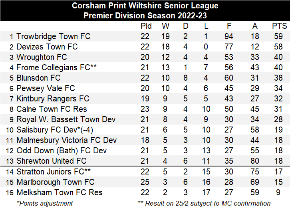Viewport: 290px width, 208px height.
Task: Select Pewsey Vale FC row
Action: pos(145,88)
